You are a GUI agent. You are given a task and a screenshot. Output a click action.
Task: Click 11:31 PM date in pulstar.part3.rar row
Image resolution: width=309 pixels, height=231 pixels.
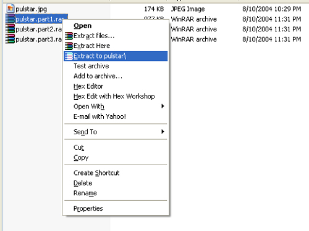[272, 39]
